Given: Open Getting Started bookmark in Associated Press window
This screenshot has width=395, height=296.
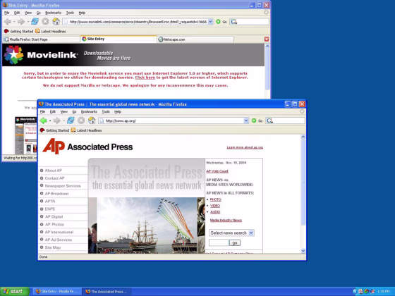Looking at the screenshot, I should 54,130.
